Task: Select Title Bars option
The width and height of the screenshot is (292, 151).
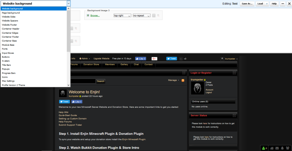Action: tap(34, 65)
